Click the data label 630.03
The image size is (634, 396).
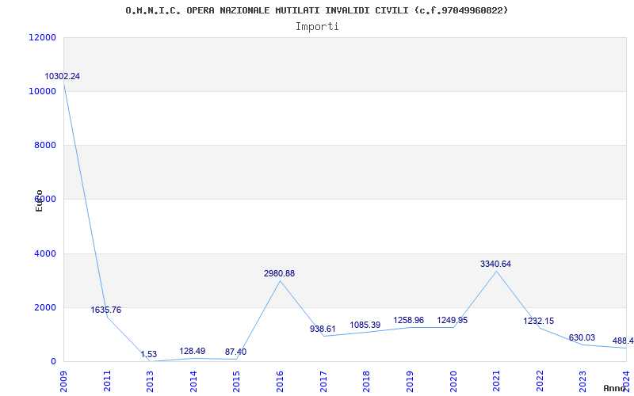point(582,337)
